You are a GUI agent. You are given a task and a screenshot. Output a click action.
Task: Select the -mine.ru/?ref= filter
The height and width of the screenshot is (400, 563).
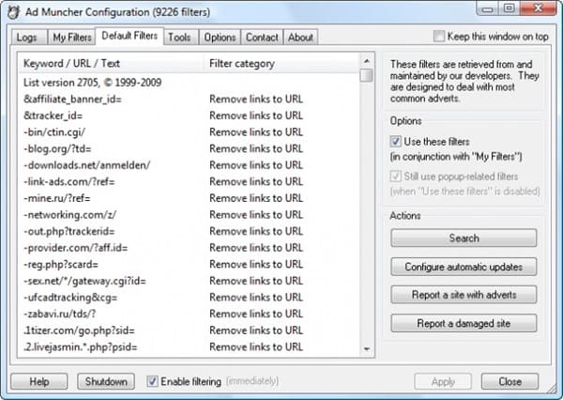click(189, 198)
